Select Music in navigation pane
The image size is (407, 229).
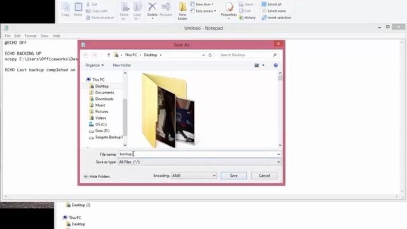pyautogui.click(x=100, y=105)
